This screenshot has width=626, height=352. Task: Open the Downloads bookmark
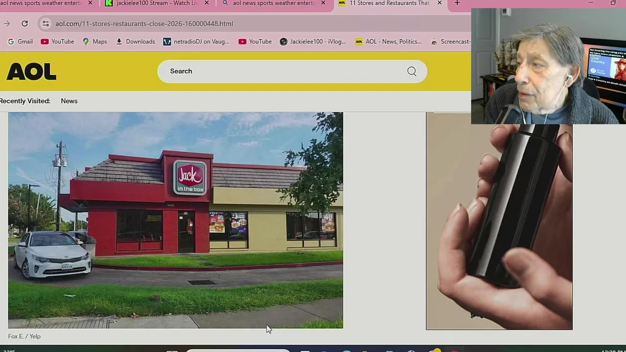(135, 42)
